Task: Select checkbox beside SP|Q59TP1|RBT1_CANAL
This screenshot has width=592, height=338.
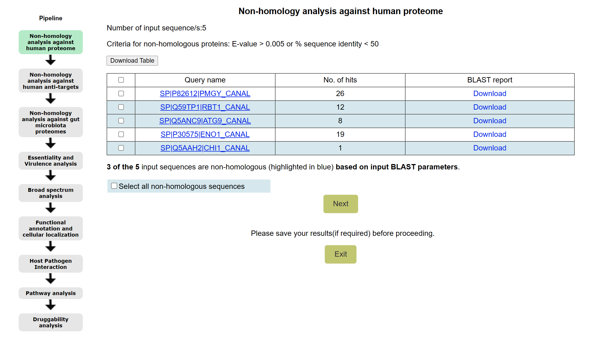Action: (121, 107)
